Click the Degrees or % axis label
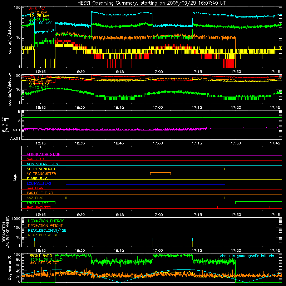286x286 pixels. point(9,268)
